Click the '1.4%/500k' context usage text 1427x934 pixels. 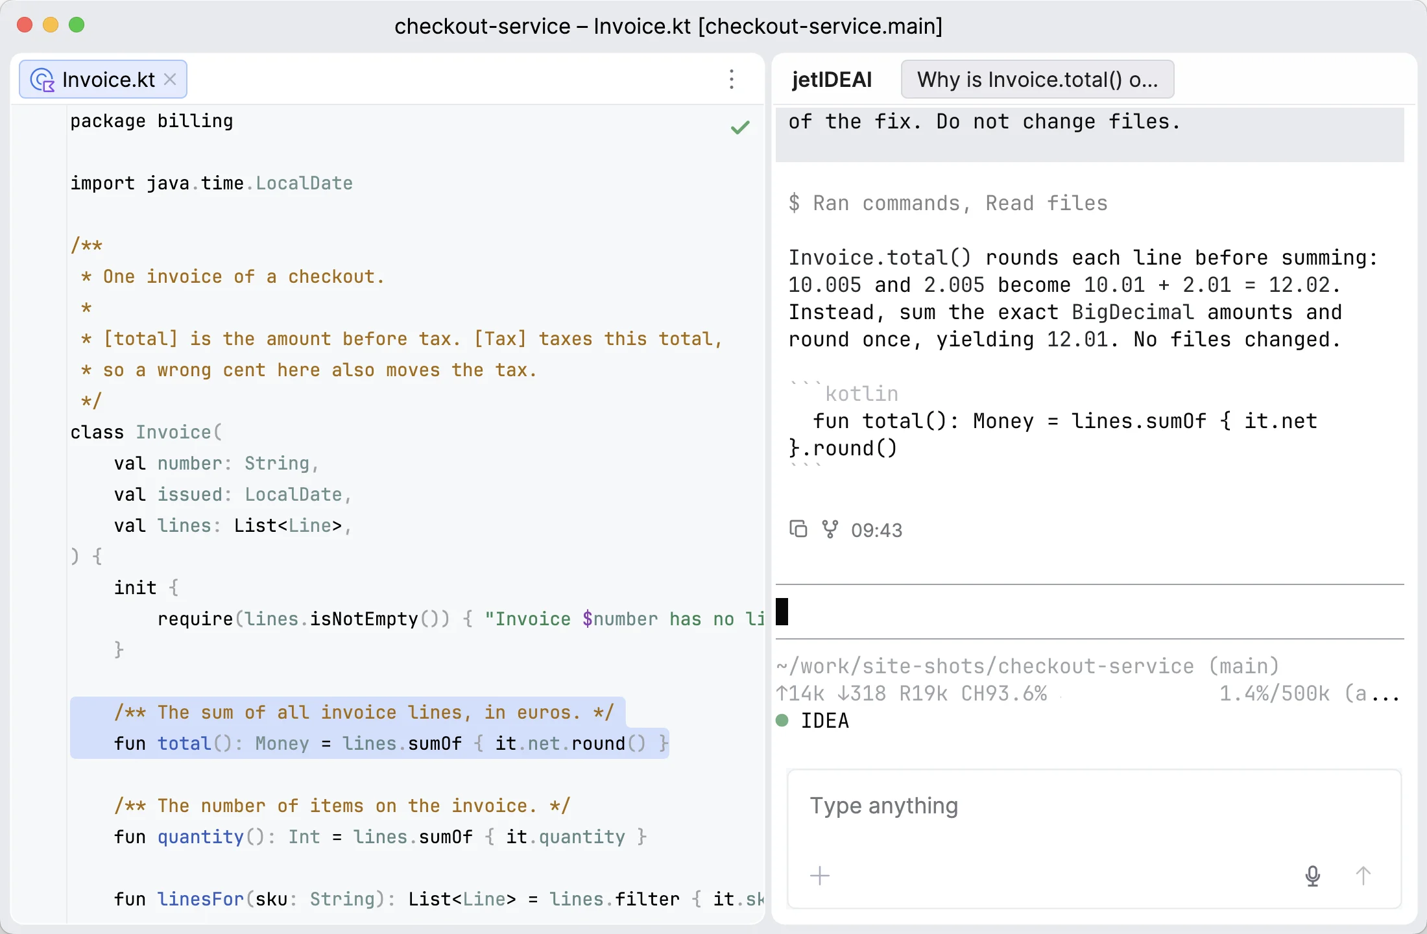[x=1274, y=693]
